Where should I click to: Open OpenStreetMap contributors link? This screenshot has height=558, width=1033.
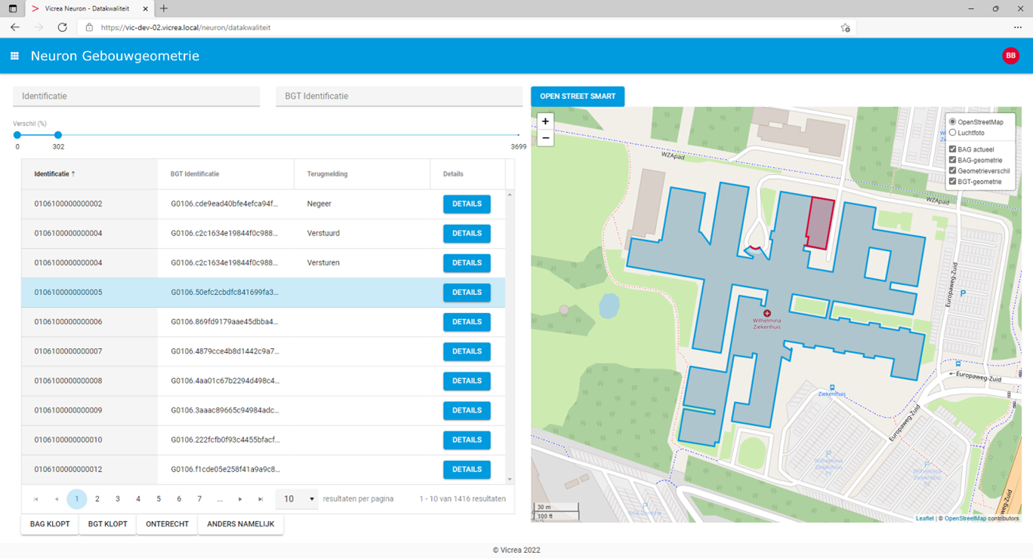(965, 518)
